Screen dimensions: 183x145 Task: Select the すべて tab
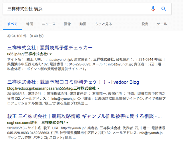[12, 24]
